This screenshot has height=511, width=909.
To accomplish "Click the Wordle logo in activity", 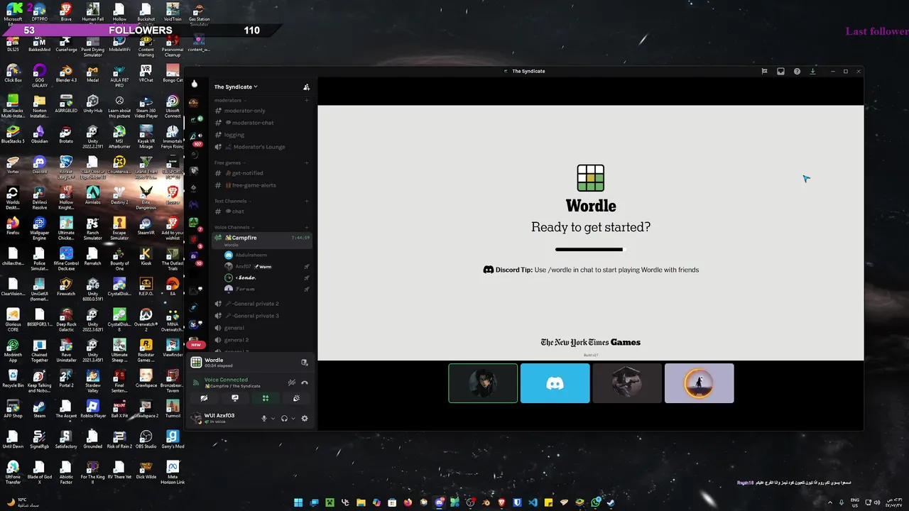I will point(591,178).
